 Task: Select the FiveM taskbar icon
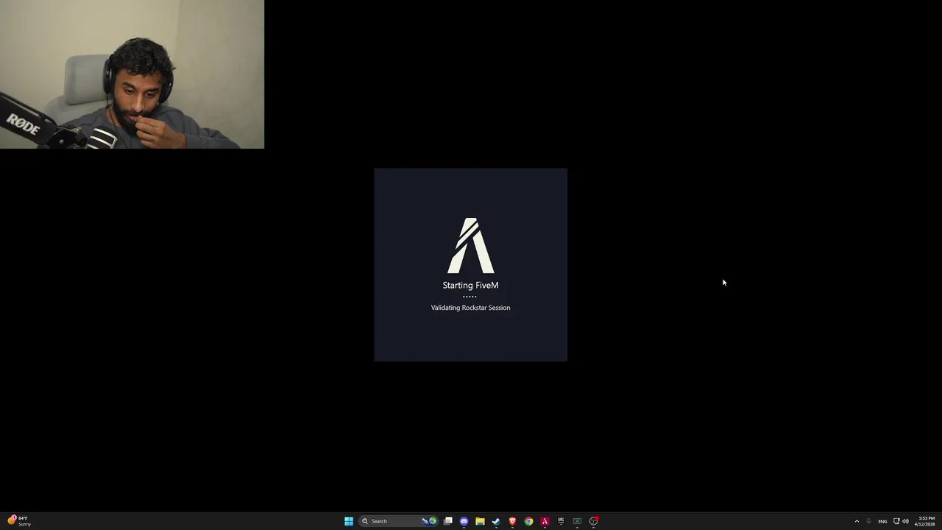point(545,521)
